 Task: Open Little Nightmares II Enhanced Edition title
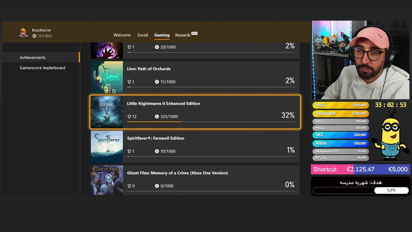(164, 103)
